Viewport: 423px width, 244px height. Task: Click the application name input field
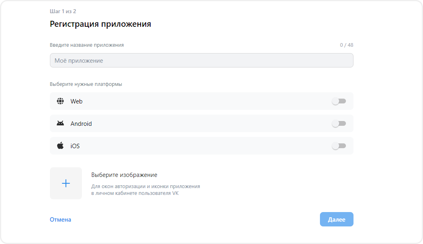[x=201, y=60]
